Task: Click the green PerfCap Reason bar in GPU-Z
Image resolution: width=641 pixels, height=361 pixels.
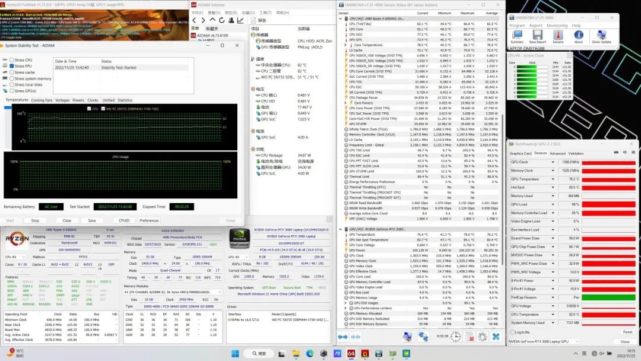Action: [x=609, y=297]
